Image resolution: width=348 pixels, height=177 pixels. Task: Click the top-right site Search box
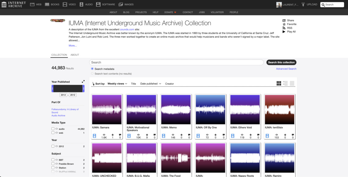coord(332,5)
